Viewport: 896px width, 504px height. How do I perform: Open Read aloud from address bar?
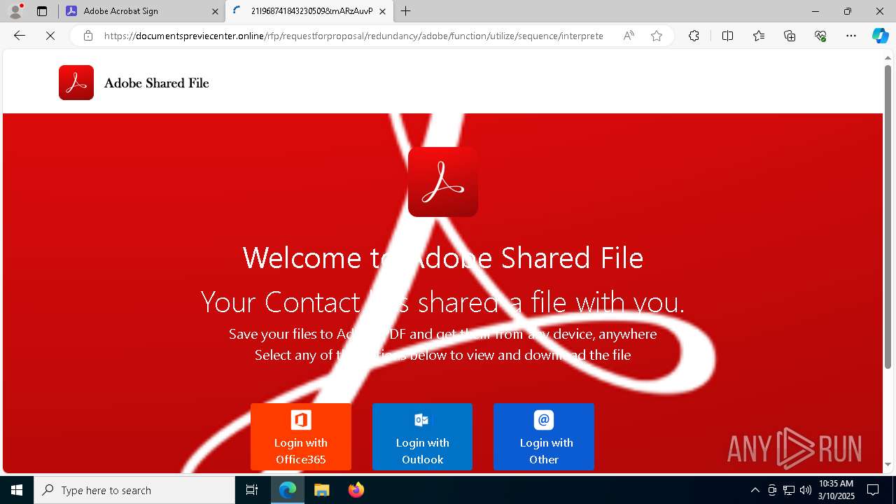pyautogui.click(x=629, y=36)
